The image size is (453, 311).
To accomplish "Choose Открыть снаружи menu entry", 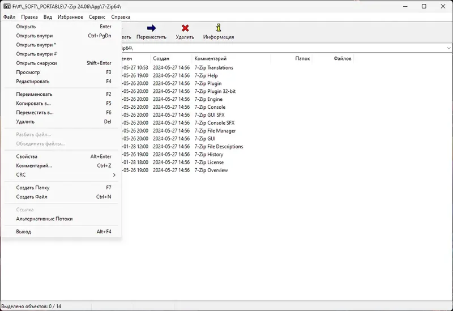I will tap(61, 63).
